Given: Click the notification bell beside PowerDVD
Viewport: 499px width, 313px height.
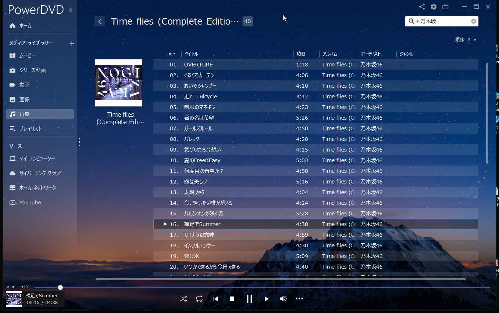Looking at the screenshot, I should click(70, 10).
